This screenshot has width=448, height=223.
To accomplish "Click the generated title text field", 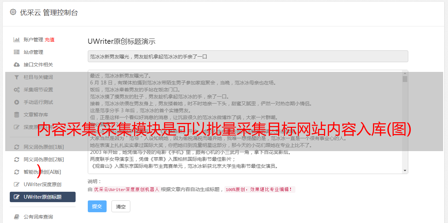I will click(x=248, y=56).
